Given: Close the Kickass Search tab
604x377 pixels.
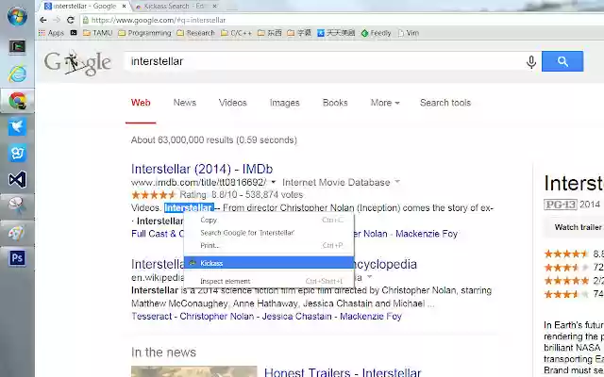Looking at the screenshot, I should tap(215, 7).
